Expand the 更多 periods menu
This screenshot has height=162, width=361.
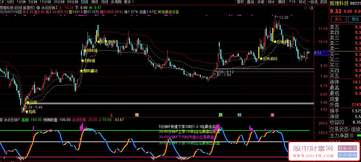(x=129, y=2)
